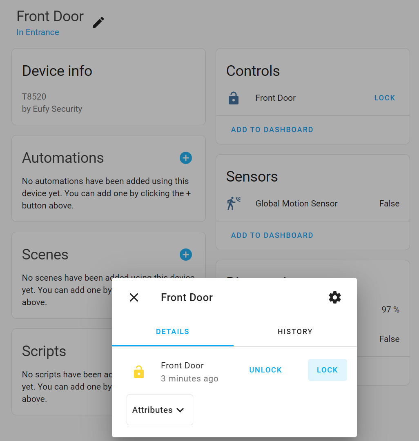Add a scene using the plus icon
The height and width of the screenshot is (441, 419).
[x=186, y=255]
